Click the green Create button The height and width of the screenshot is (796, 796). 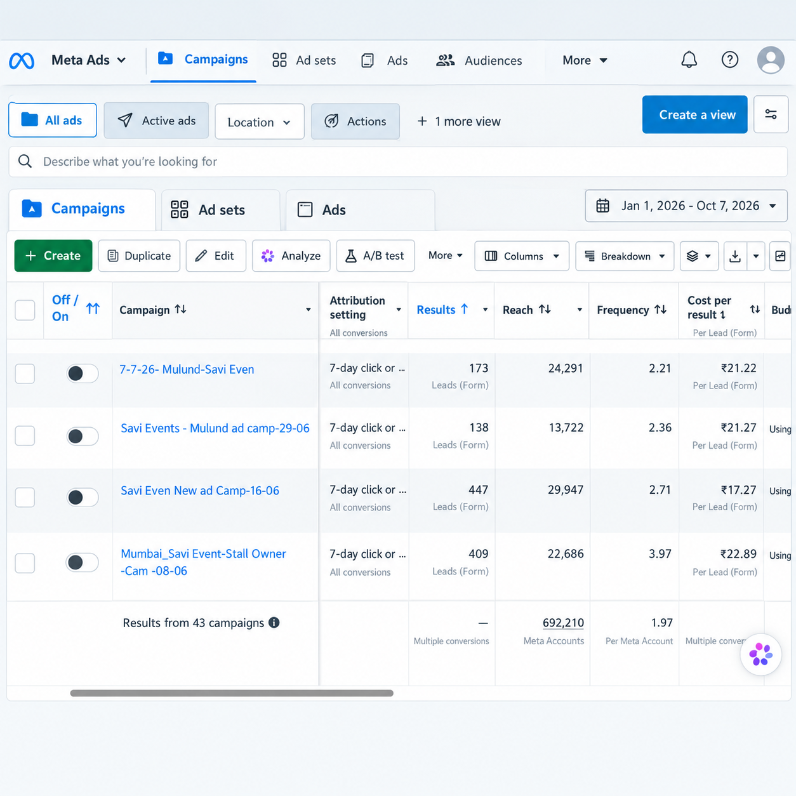[53, 256]
